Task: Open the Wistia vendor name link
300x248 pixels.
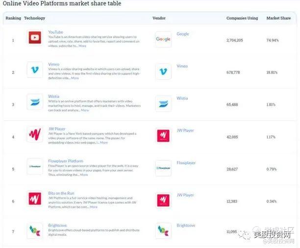Action: coord(182,98)
